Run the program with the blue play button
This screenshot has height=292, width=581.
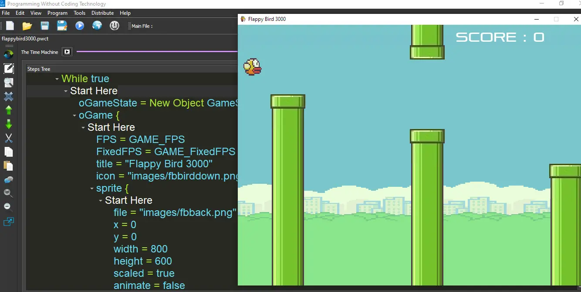tap(79, 26)
